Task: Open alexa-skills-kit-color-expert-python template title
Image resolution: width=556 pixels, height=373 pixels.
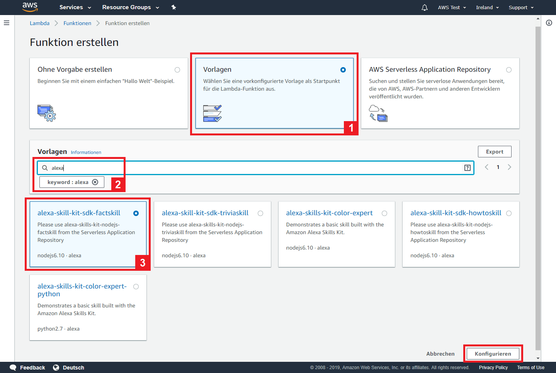Action: click(x=82, y=290)
